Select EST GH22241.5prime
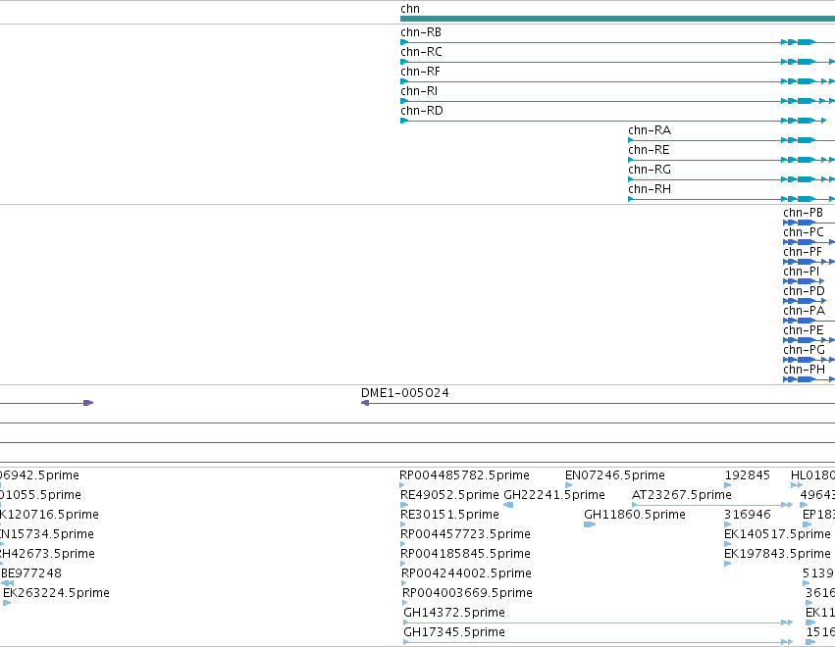The height and width of the screenshot is (647, 835). [x=554, y=495]
